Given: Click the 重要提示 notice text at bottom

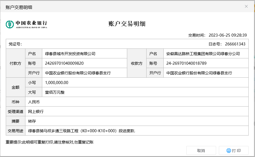Looking at the screenshot, I should tap(50, 142).
